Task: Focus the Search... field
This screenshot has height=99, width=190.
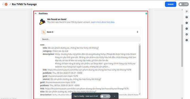Action: [x=90, y=39]
